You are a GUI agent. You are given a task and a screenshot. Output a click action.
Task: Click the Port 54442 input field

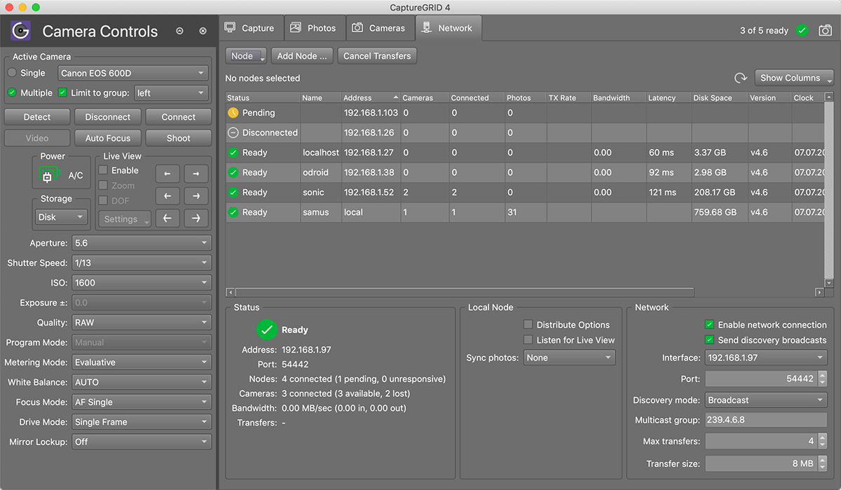761,379
